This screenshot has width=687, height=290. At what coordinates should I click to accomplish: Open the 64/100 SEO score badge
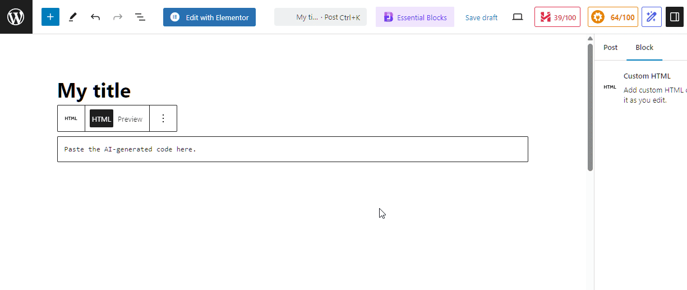coord(612,17)
